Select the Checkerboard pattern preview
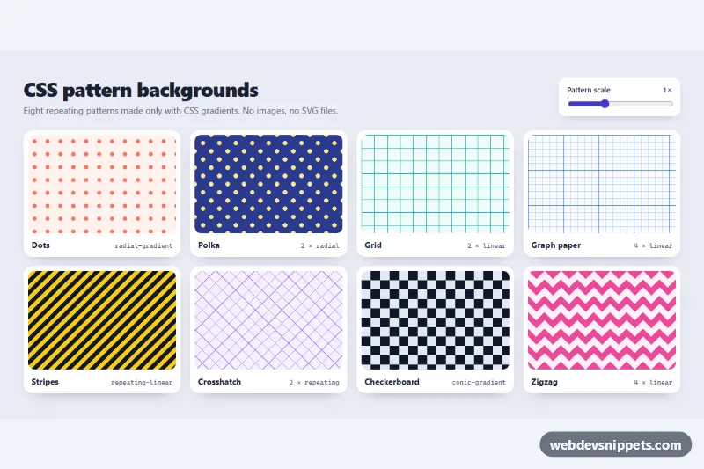The width and height of the screenshot is (704, 469). (435, 320)
